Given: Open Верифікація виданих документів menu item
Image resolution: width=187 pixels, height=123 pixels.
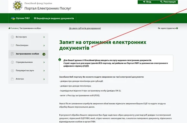Looking at the screenshot, I should 54,18.
